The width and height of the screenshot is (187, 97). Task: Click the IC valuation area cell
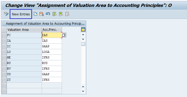tap(24, 46)
